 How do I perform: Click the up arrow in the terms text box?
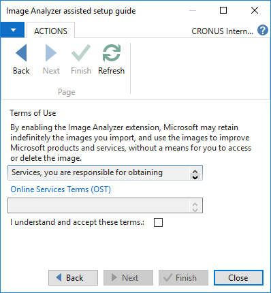[195, 171]
